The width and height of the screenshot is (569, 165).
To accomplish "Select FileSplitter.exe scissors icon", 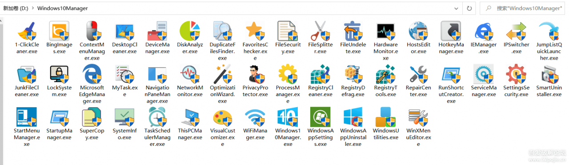I will (x=320, y=31).
